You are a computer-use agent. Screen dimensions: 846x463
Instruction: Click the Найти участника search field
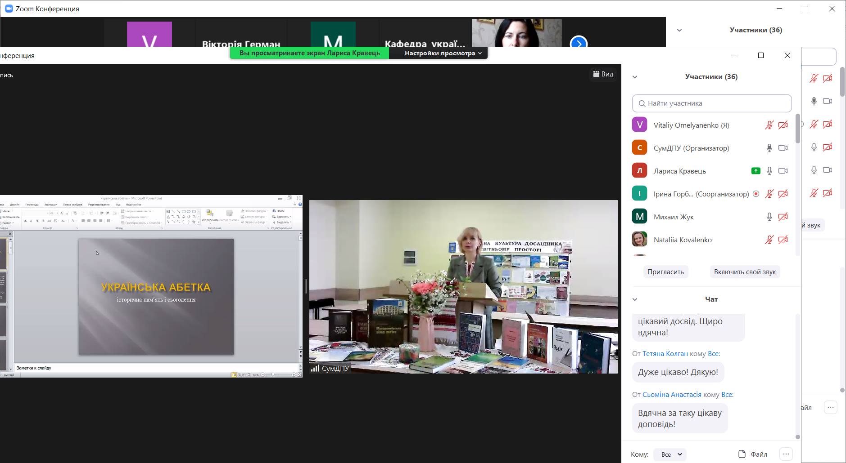tap(711, 103)
